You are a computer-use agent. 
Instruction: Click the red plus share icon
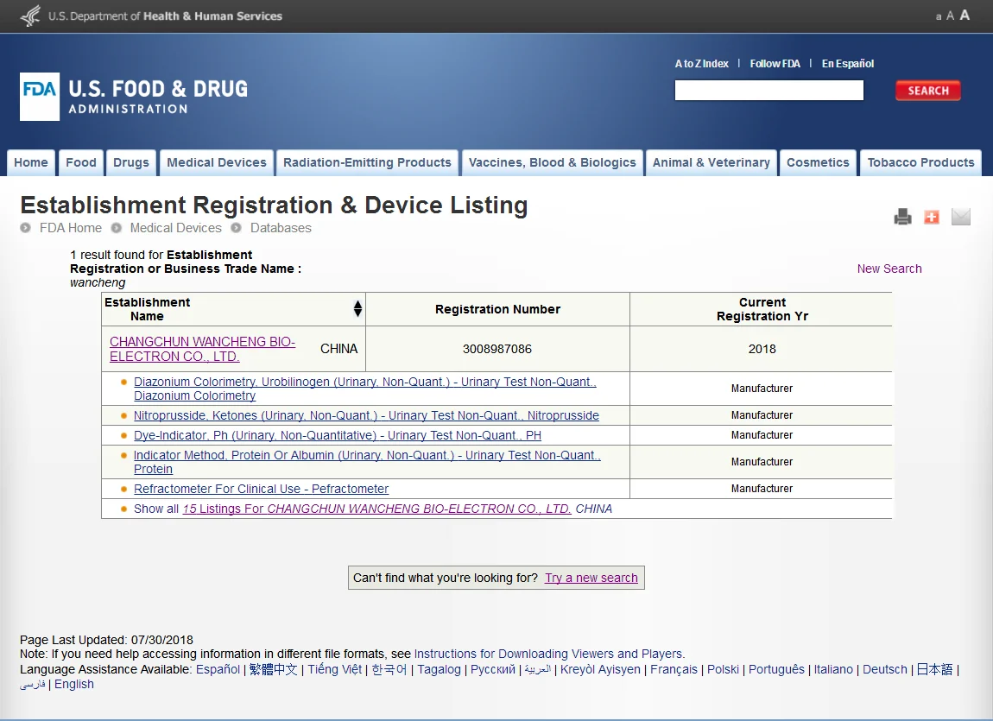point(931,217)
